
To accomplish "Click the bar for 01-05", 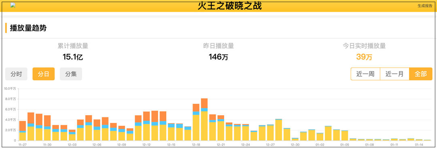I will [x=345, y=135].
